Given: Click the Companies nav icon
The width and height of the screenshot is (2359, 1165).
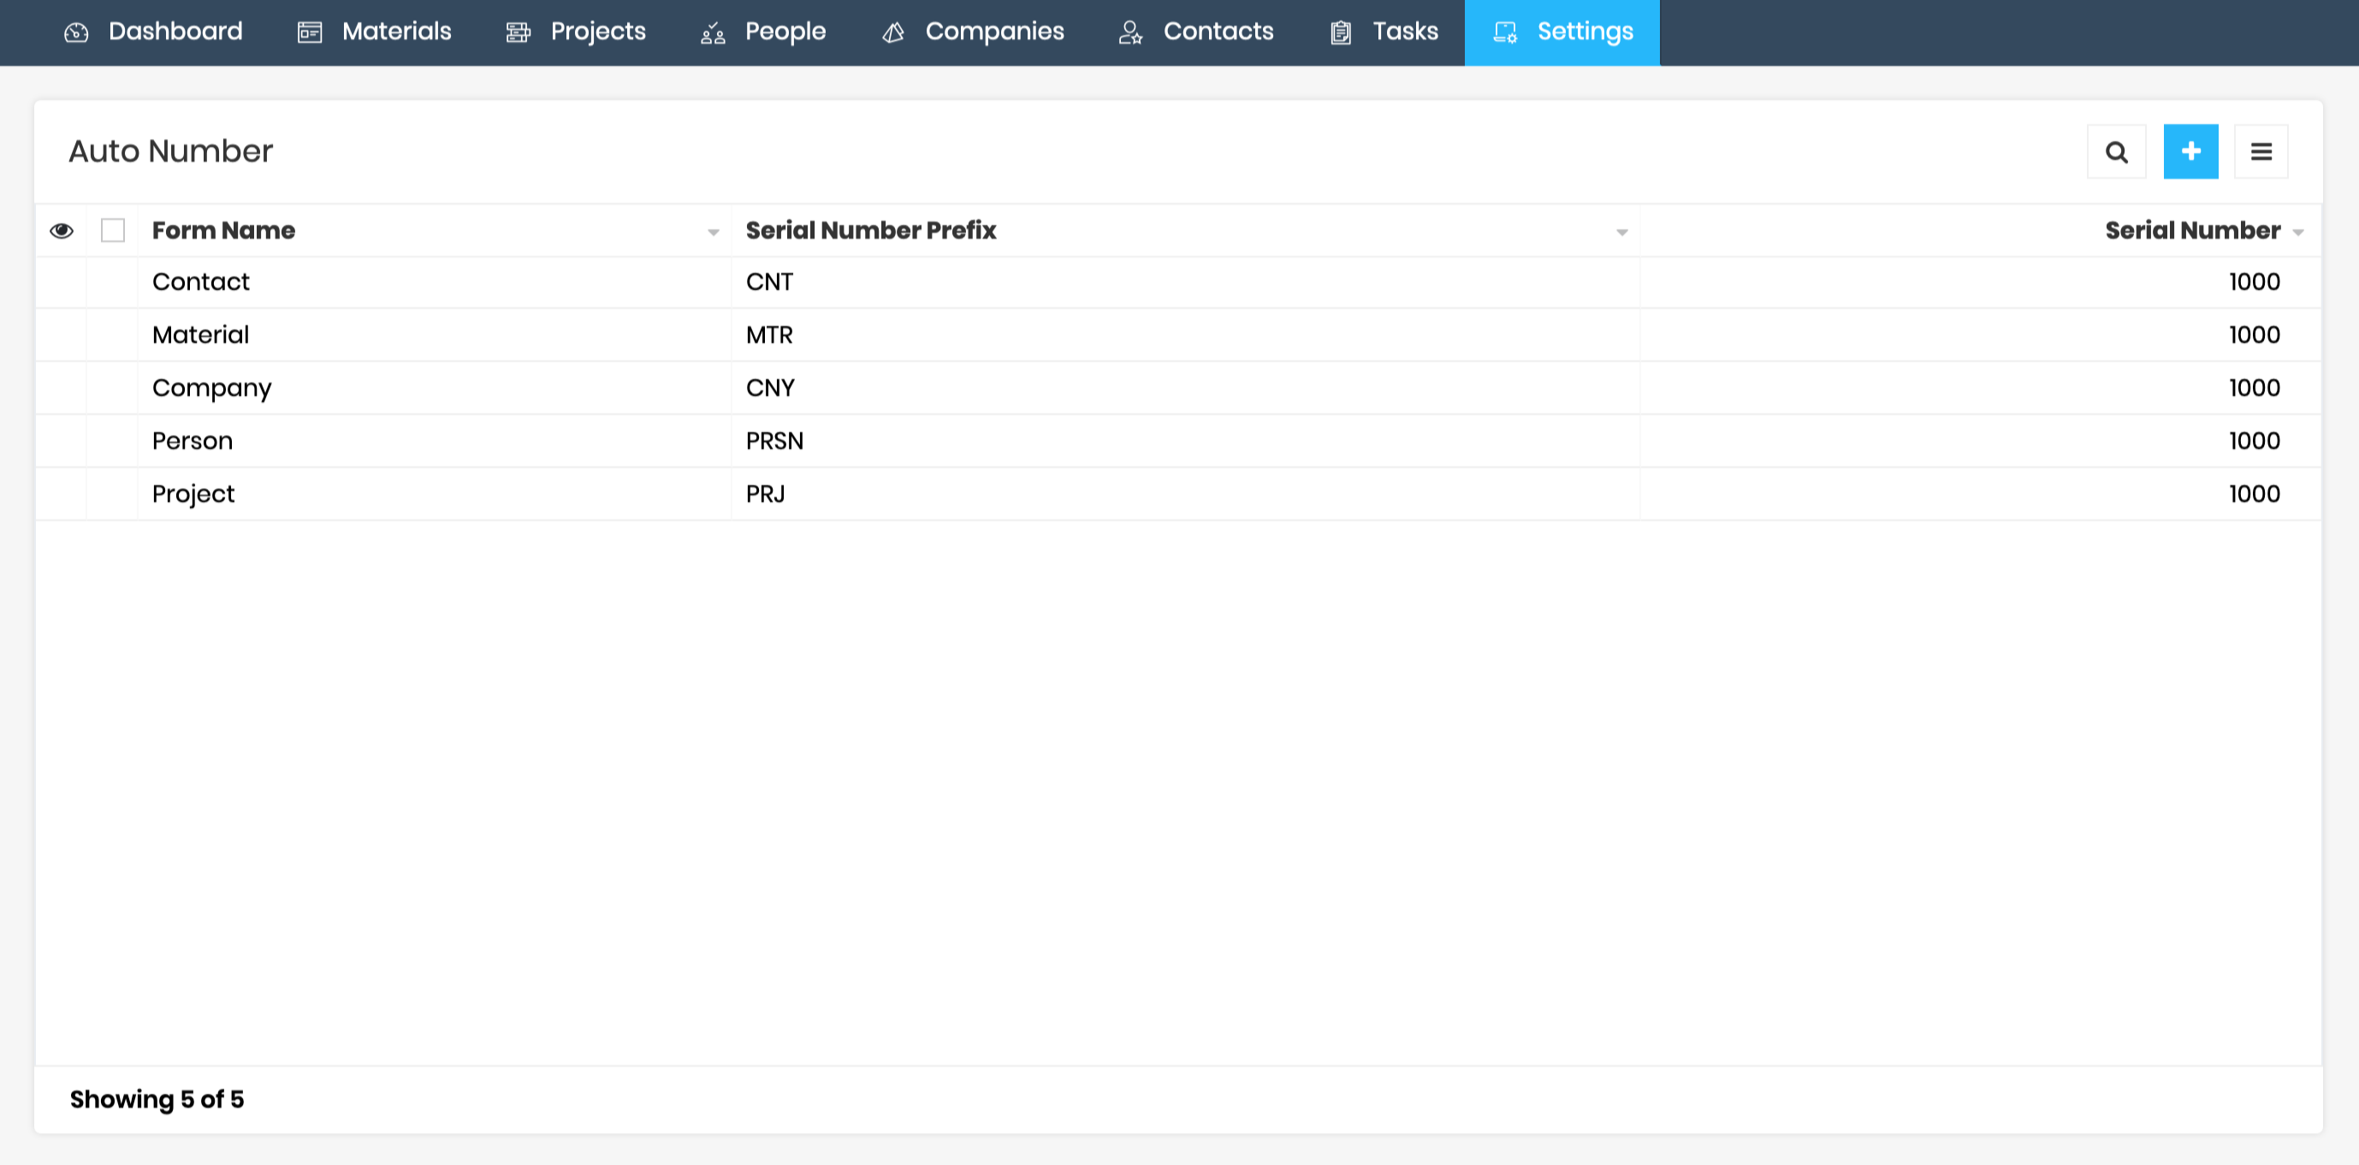Looking at the screenshot, I should click(893, 32).
